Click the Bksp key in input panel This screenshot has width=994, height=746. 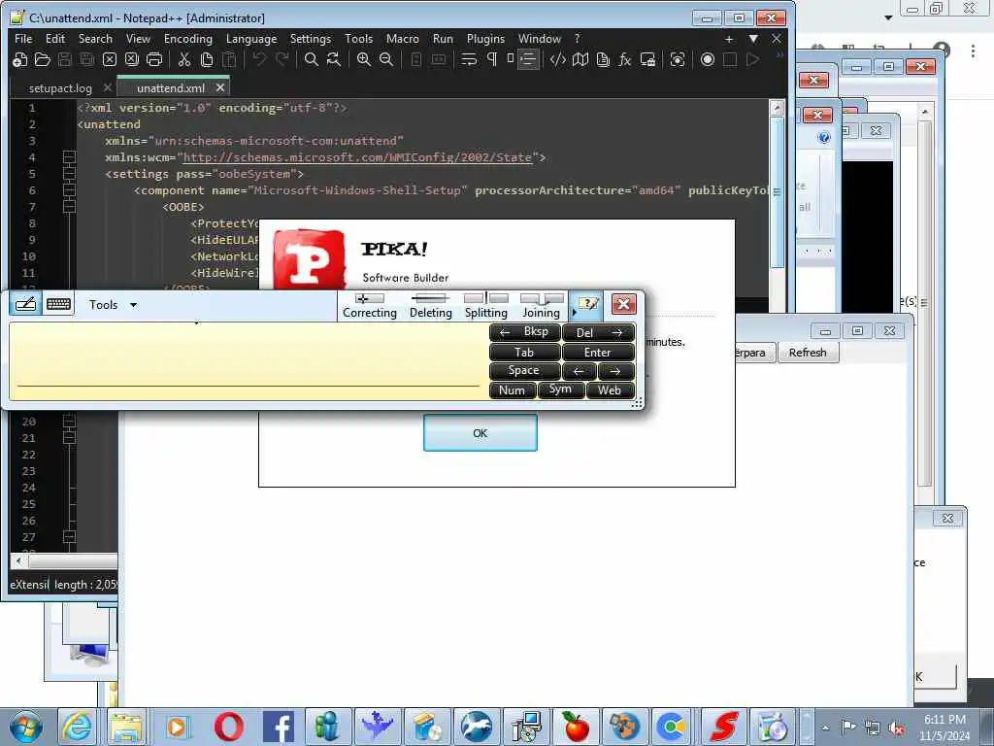(x=525, y=332)
